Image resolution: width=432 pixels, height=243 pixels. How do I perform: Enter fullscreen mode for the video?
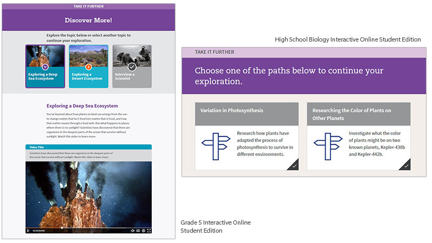pyautogui.click(x=149, y=231)
